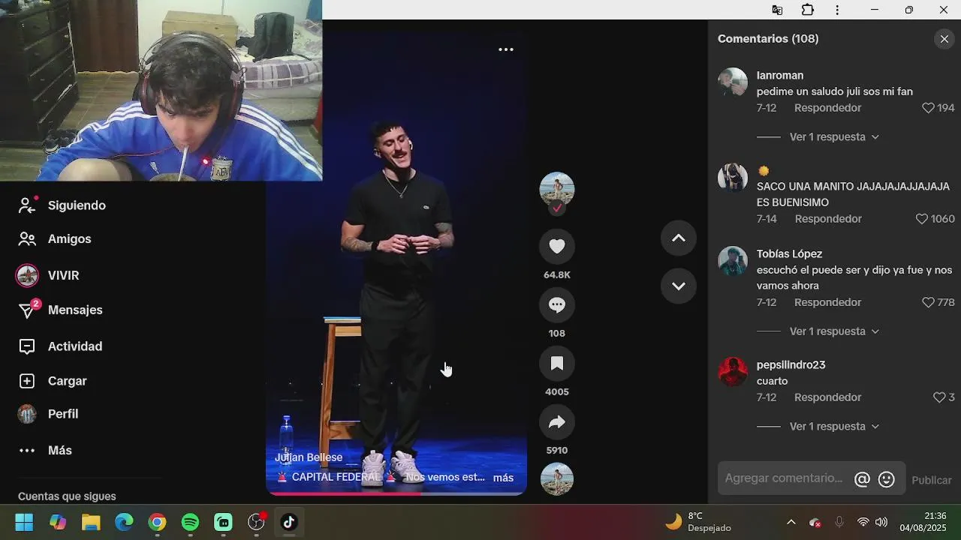Seek on the video progress bar
Viewport: 961px width, 540px height.
(396, 493)
